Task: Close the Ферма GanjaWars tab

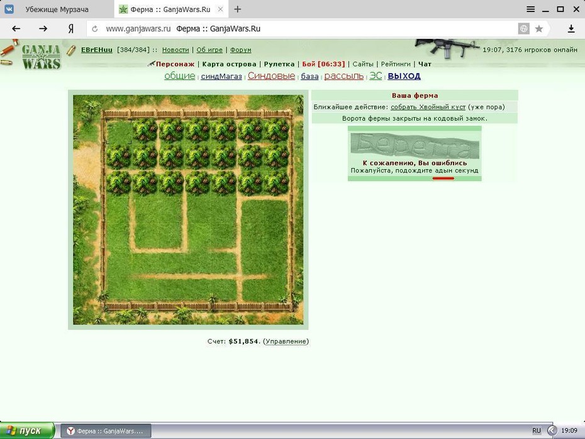Action: point(221,9)
